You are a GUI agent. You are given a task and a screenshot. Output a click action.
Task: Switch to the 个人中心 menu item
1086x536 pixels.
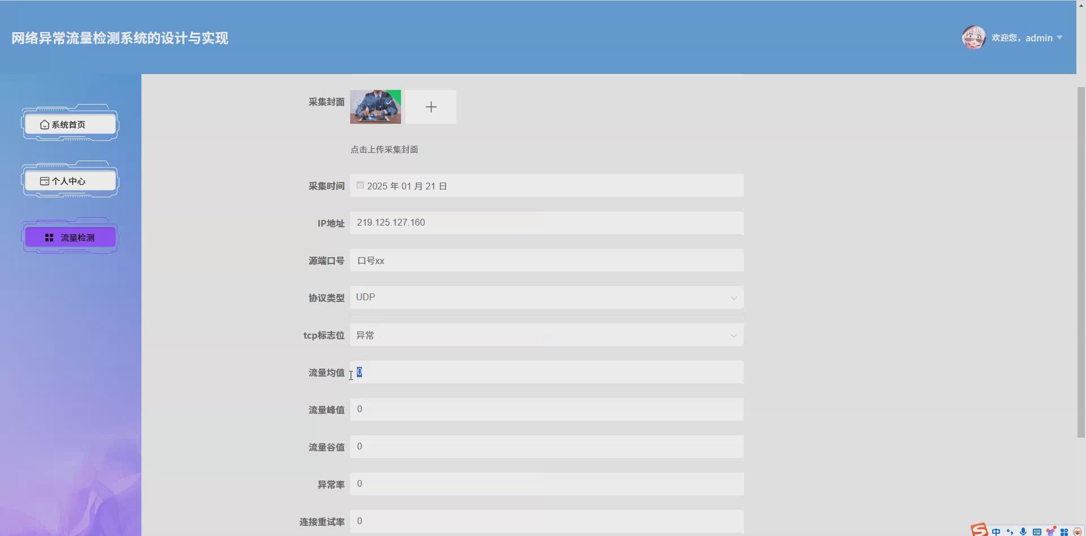pyautogui.click(x=69, y=181)
